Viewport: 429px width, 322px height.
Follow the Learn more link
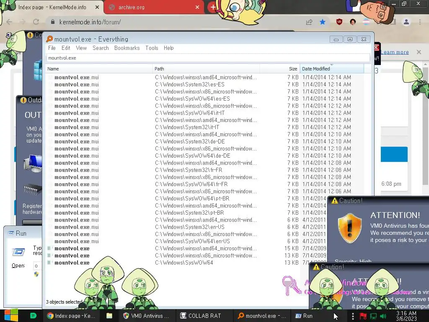395,52
